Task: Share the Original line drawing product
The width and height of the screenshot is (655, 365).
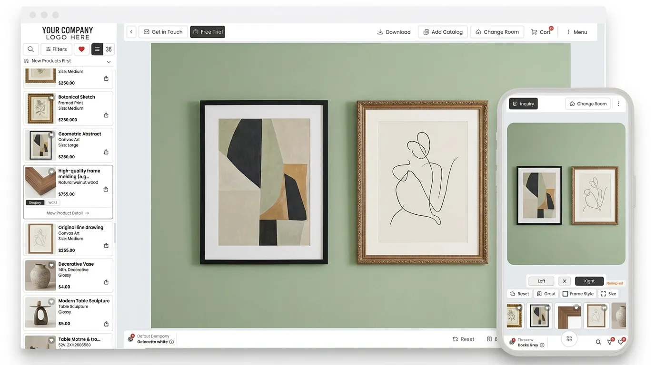Action: (x=106, y=246)
